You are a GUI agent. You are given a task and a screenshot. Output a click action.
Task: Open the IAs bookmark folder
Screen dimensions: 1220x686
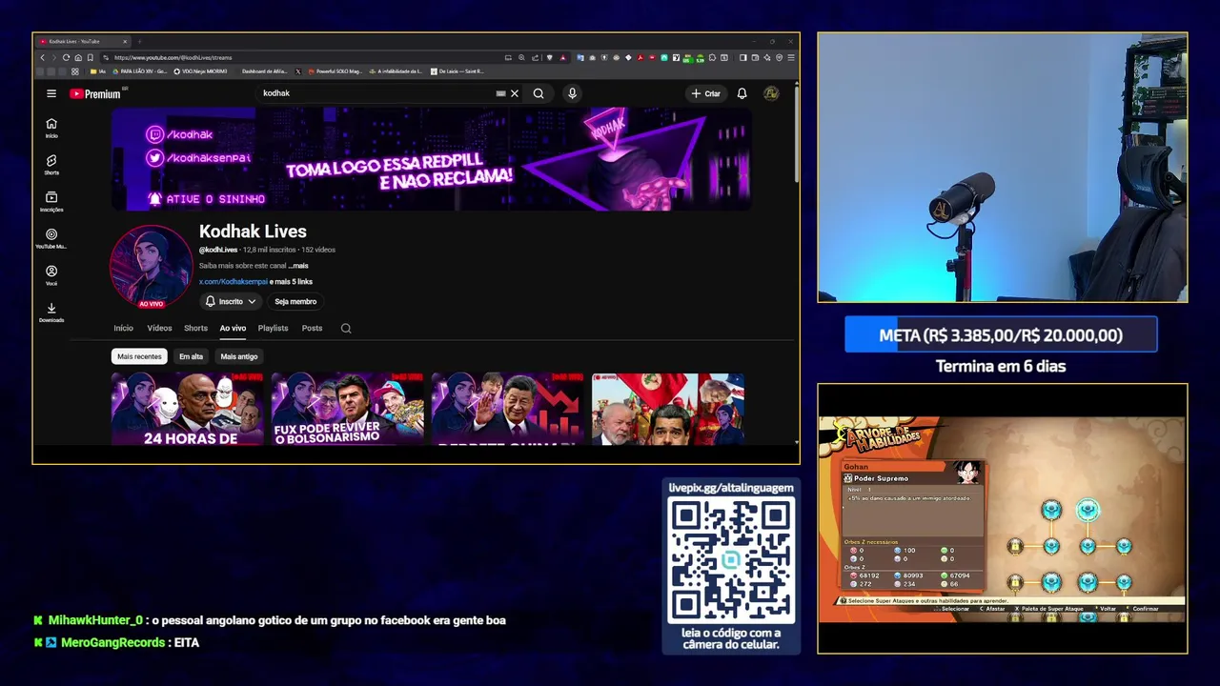pyautogui.click(x=97, y=71)
